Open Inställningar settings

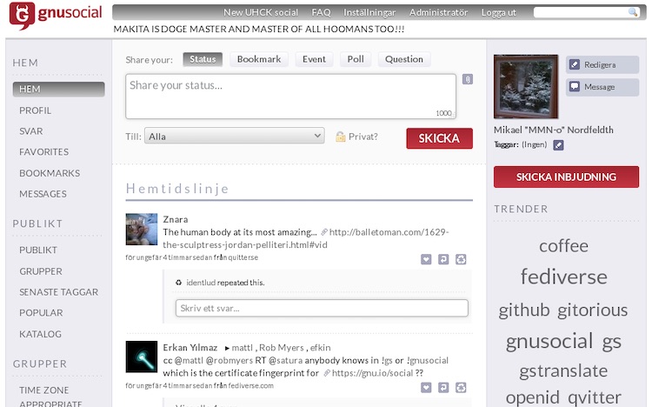coord(369,12)
